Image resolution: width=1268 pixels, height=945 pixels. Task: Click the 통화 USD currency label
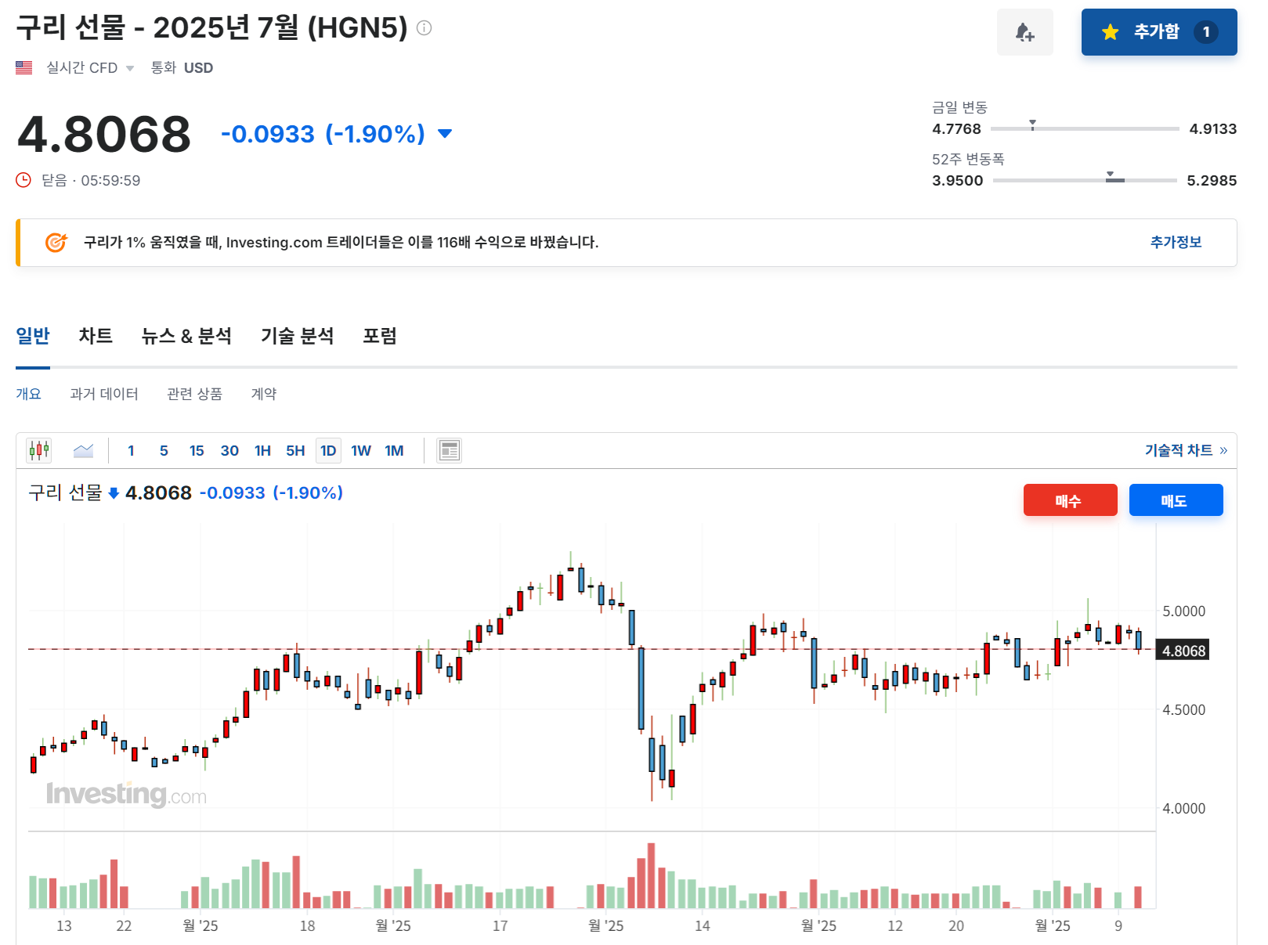pyautogui.click(x=182, y=68)
